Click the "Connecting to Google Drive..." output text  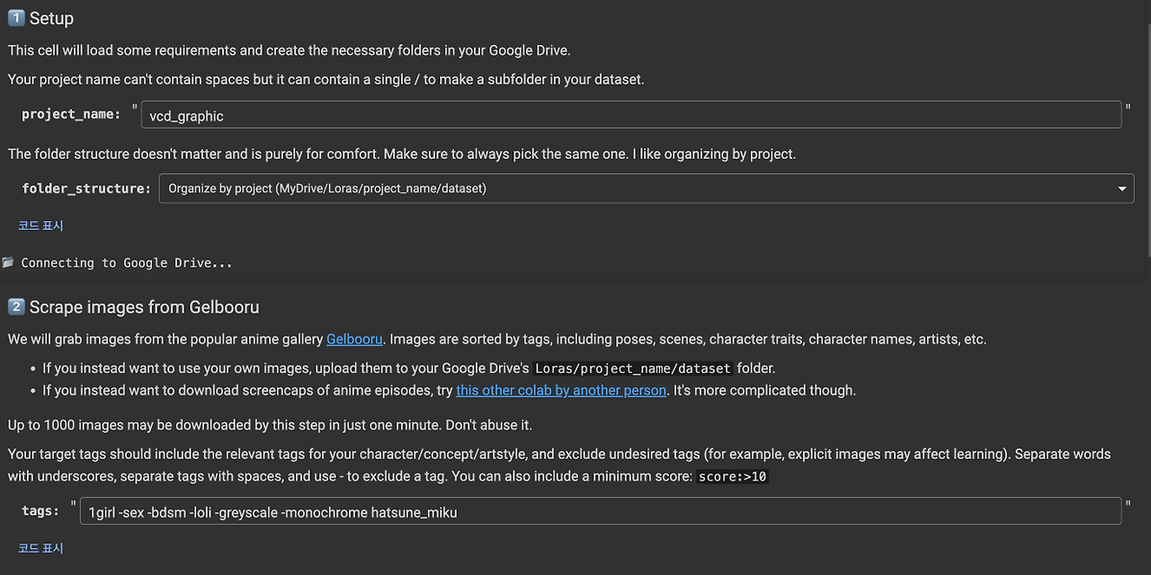pyautogui.click(x=127, y=262)
